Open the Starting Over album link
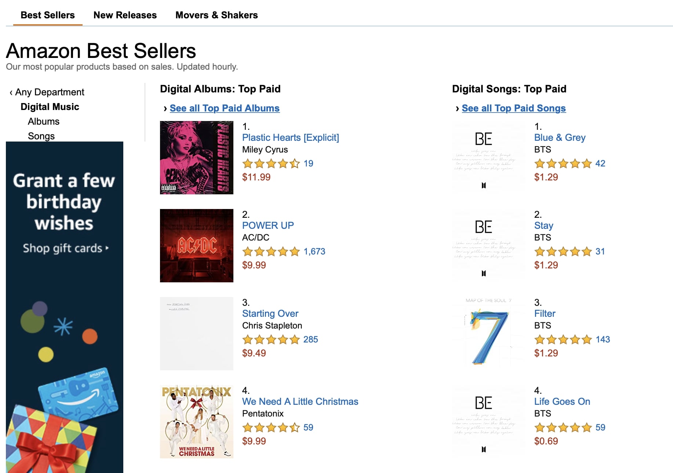Image resolution: width=673 pixels, height=473 pixels. (x=270, y=313)
